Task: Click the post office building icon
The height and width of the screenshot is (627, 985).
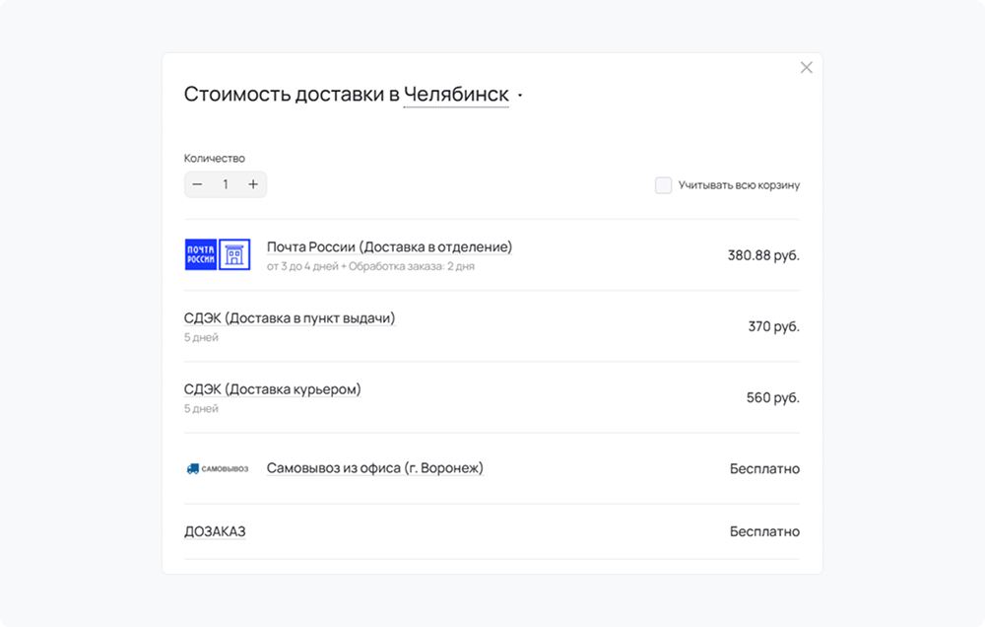Action: tap(234, 254)
